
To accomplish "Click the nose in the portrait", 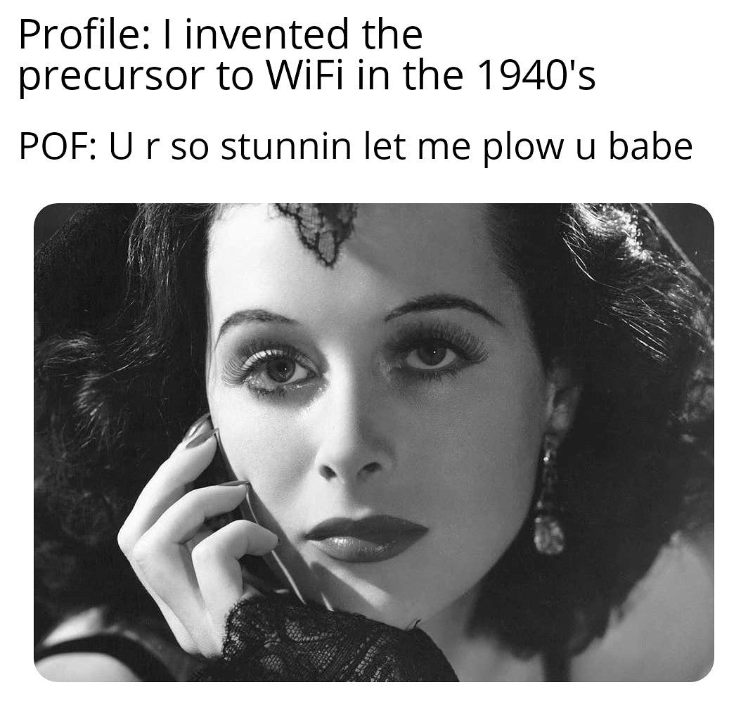I will click(x=352, y=450).
